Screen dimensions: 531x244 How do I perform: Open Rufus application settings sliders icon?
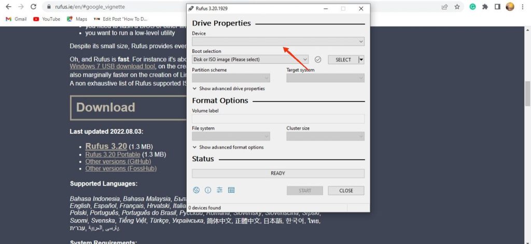click(x=219, y=190)
